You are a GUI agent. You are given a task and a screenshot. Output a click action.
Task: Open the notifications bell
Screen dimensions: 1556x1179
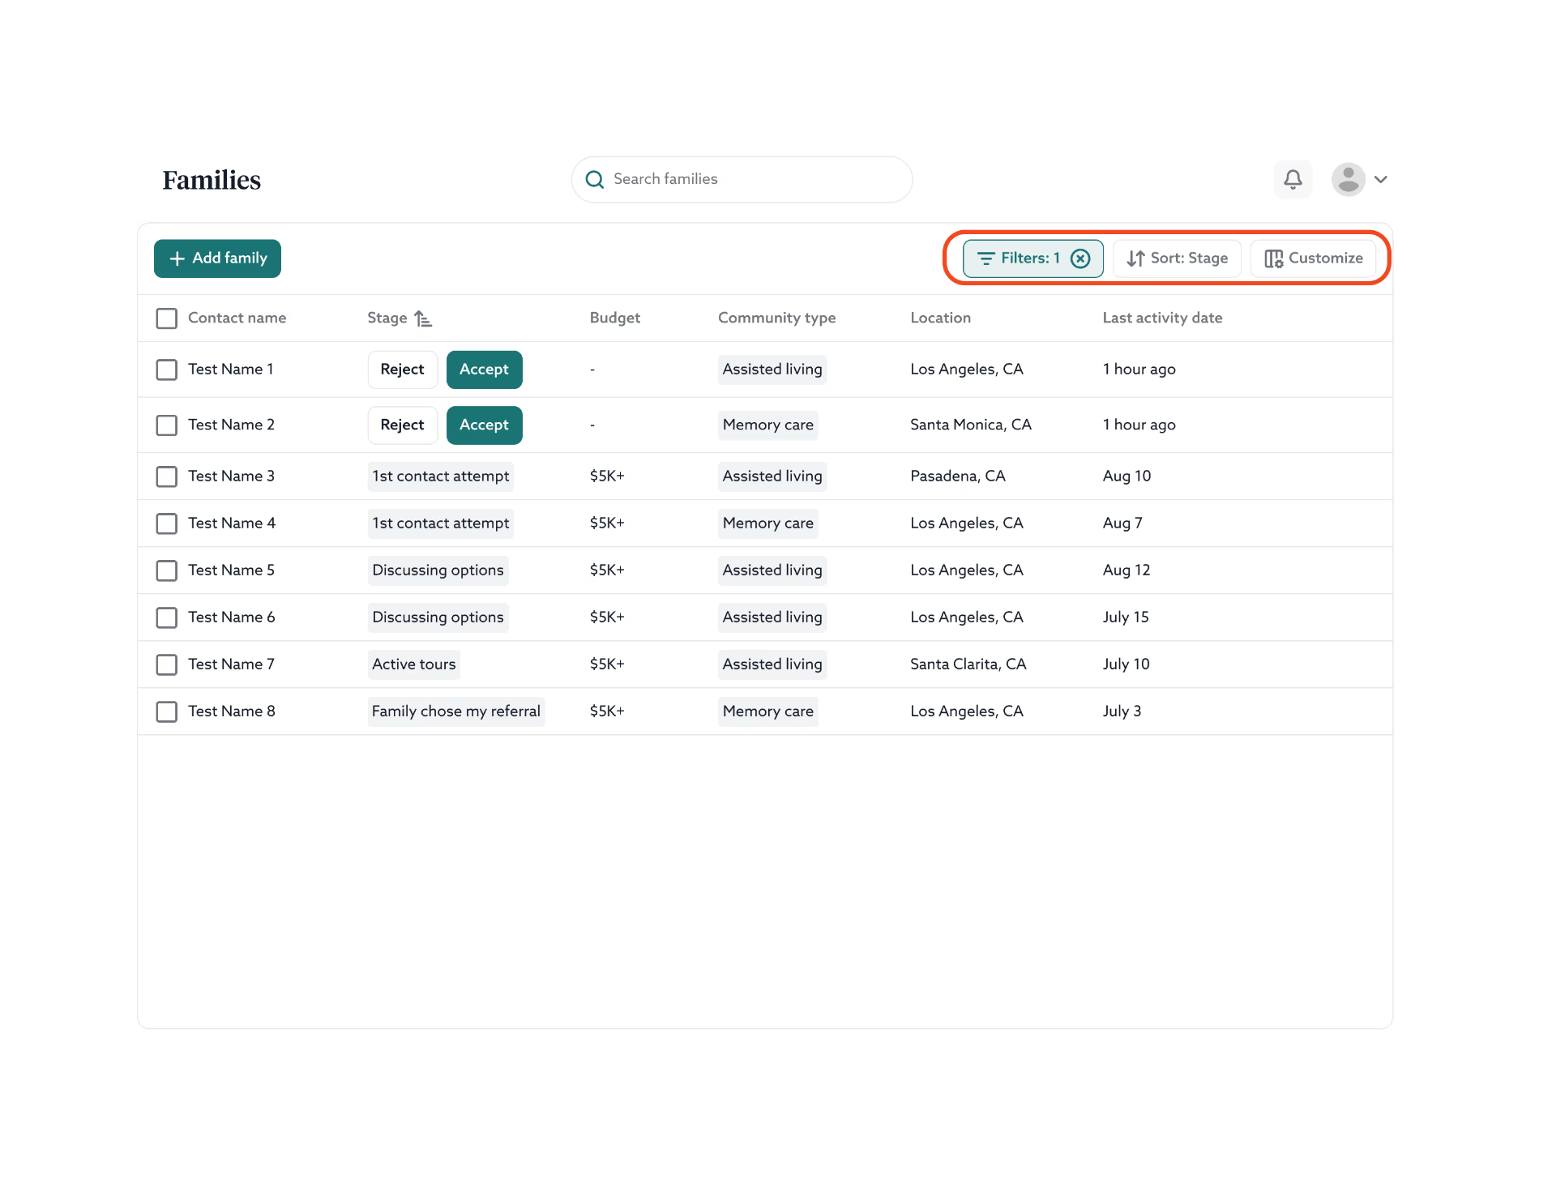click(x=1293, y=179)
